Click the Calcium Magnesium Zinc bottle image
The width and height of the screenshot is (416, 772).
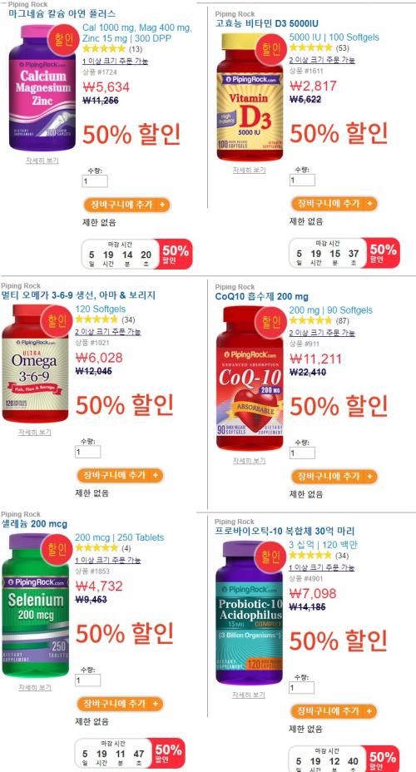(41, 87)
